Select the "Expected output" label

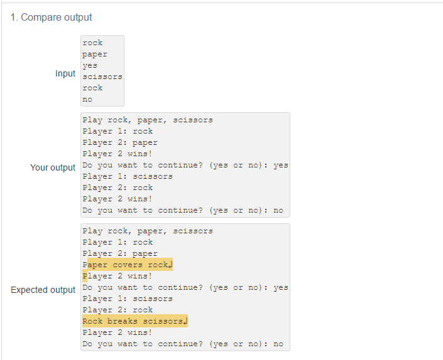click(43, 290)
